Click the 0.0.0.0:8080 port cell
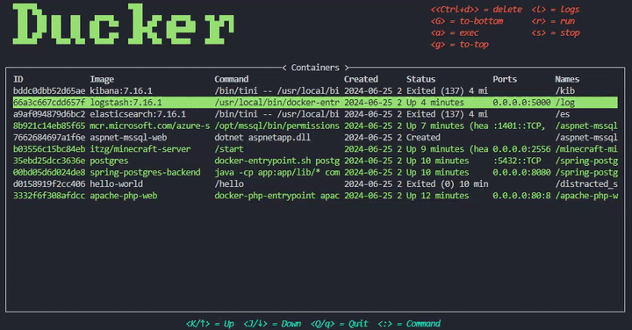The height and width of the screenshot is (330, 632). click(521, 172)
